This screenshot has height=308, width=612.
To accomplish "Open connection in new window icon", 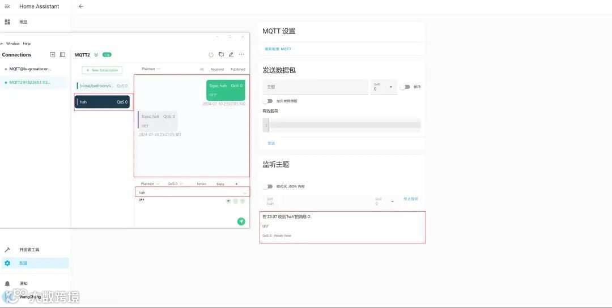I will click(x=222, y=54).
